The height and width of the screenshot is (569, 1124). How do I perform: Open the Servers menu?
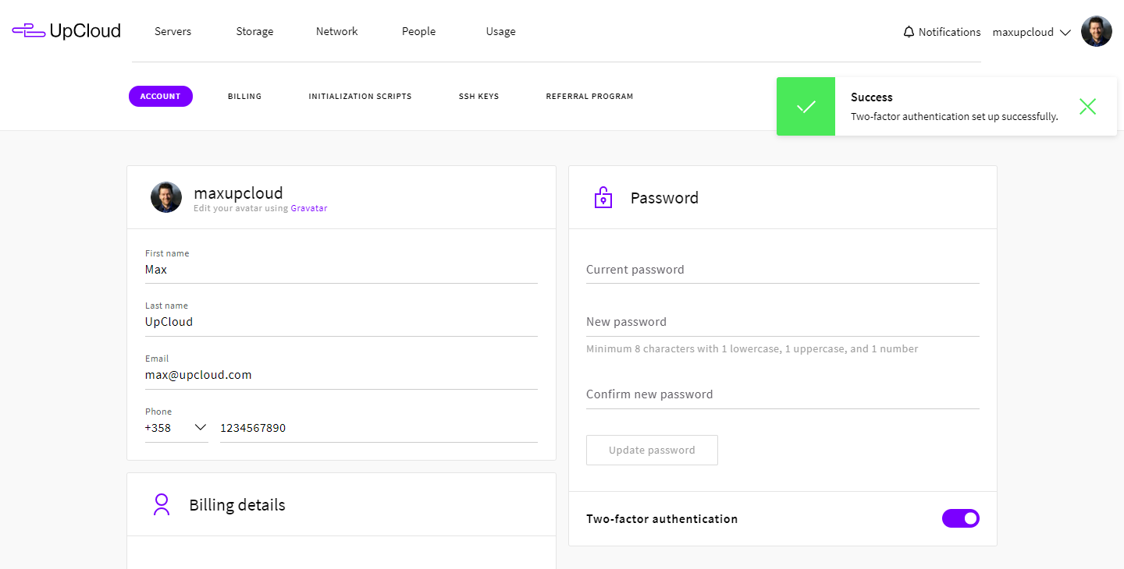click(x=173, y=32)
